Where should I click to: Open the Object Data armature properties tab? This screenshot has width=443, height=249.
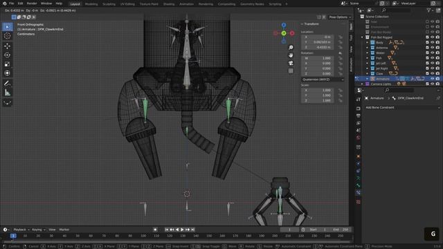pos(359,178)
